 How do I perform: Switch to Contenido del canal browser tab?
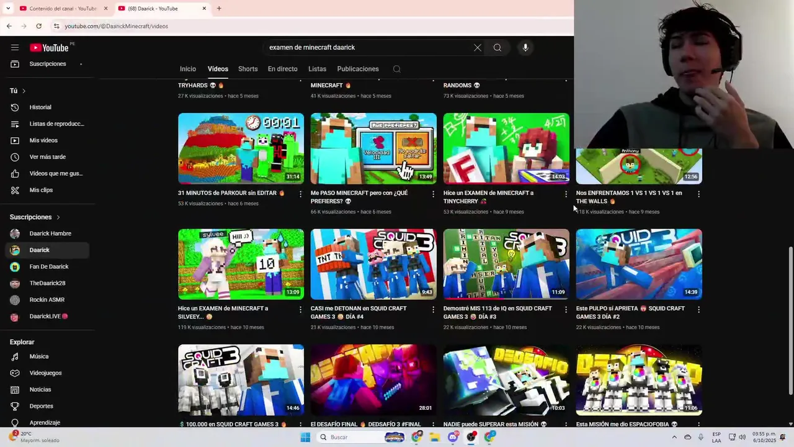click(x=63, y=9)
